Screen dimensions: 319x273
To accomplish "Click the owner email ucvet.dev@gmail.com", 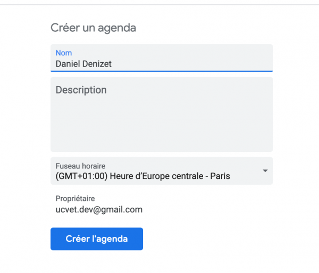I will (x=99, y=209).
